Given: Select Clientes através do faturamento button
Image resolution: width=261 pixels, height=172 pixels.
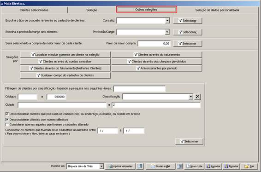Looking at the screenshot, I should point(157,55).
